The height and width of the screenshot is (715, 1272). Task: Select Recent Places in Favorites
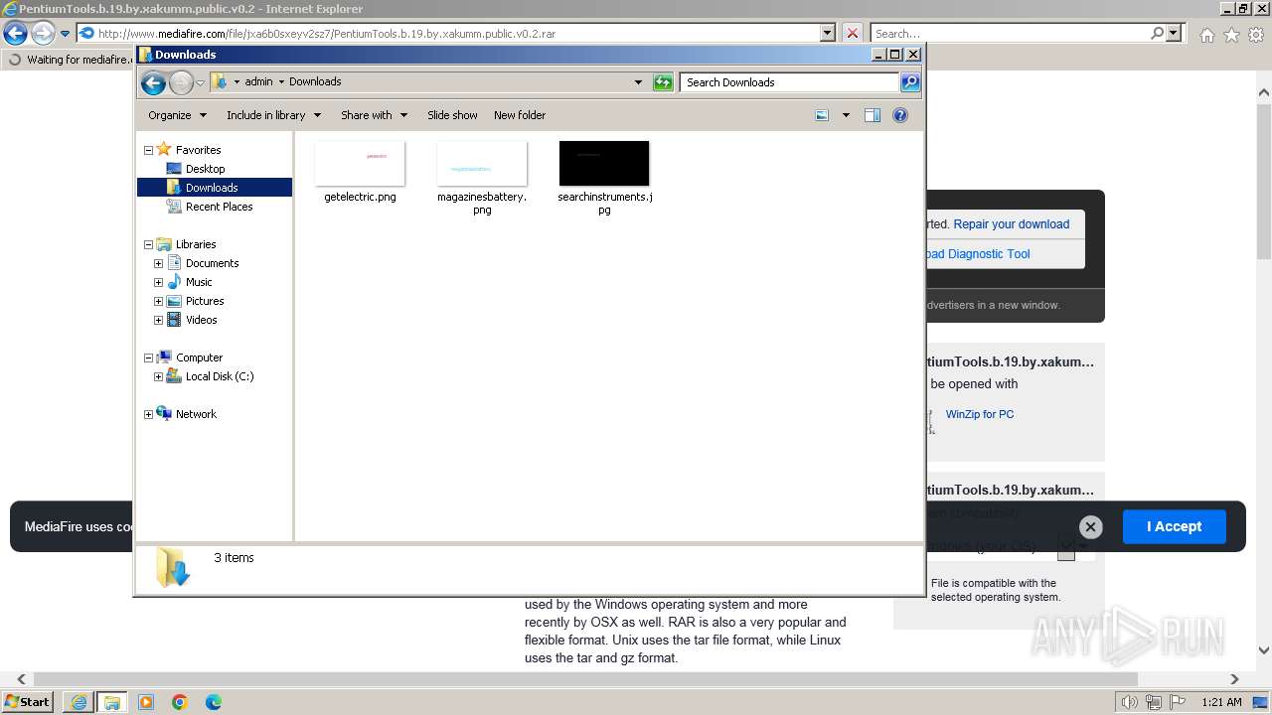[219, 207]
